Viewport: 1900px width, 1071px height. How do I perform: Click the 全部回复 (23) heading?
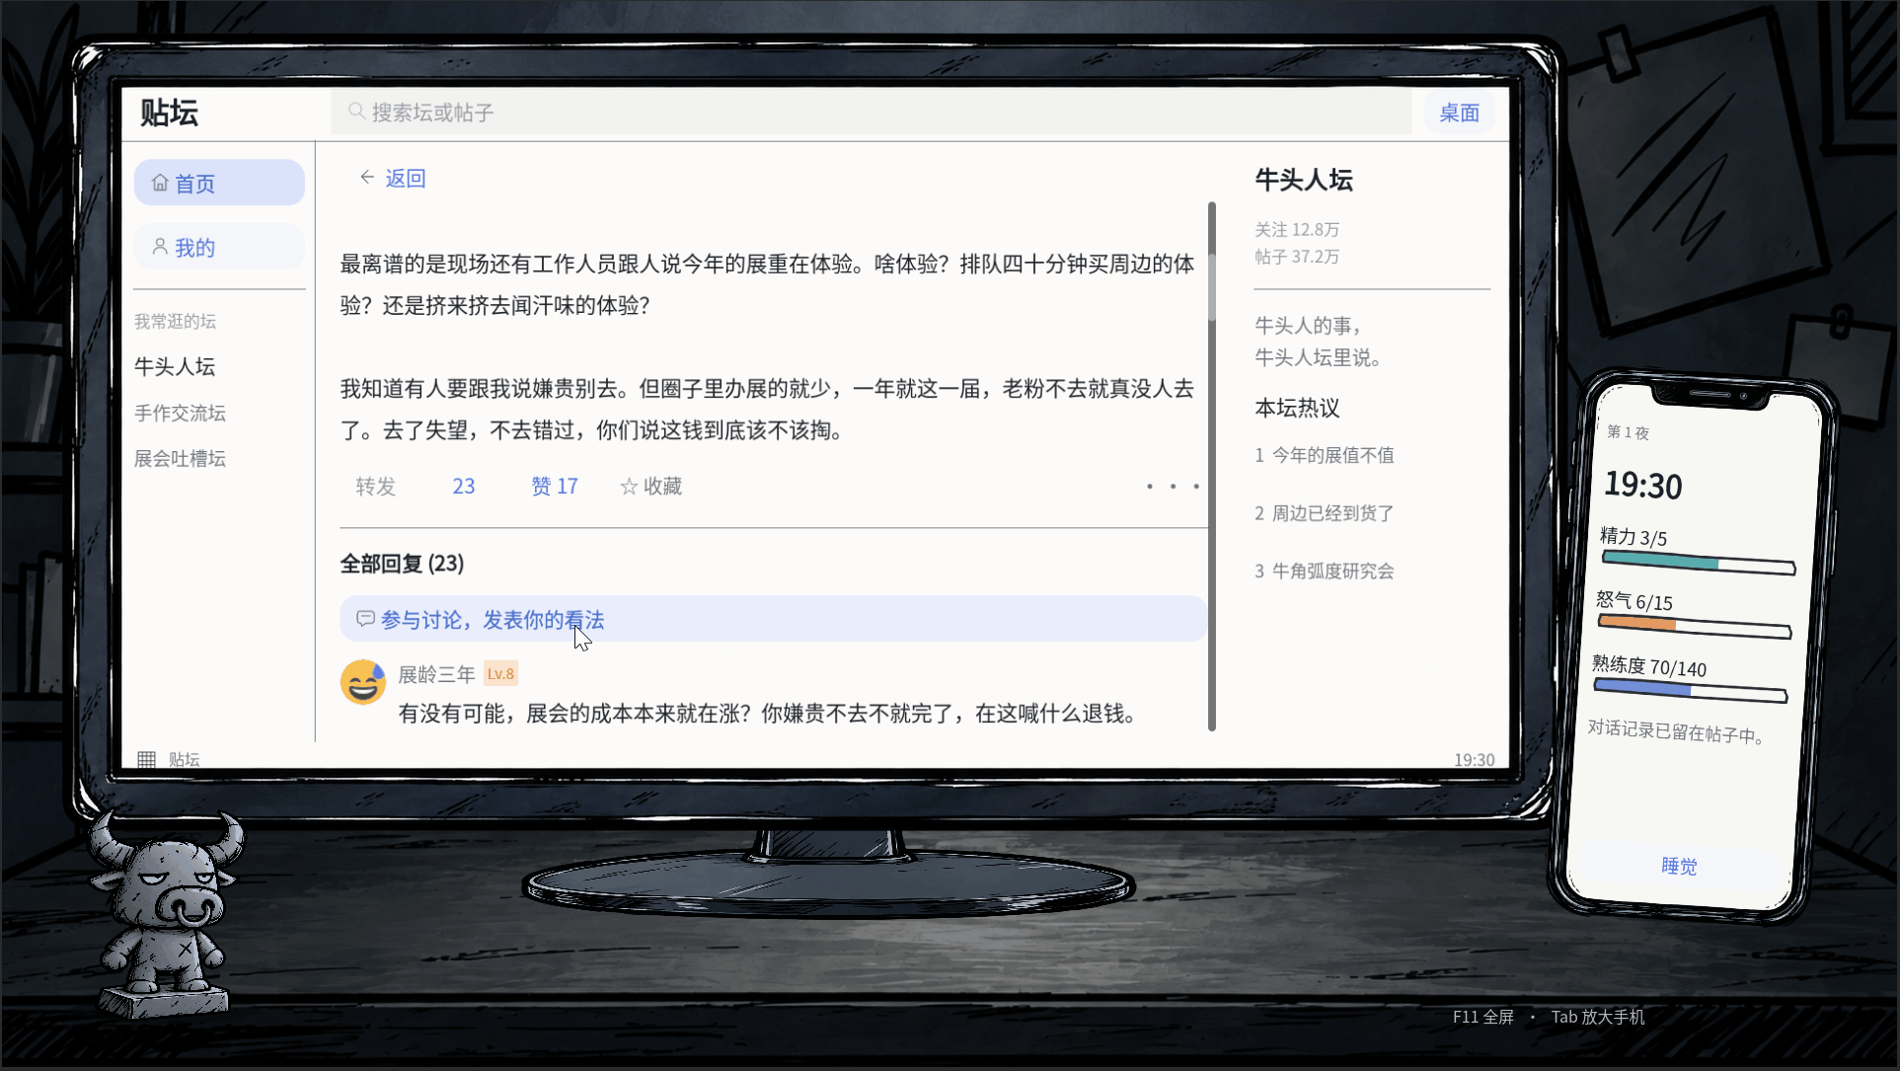coord(402,564)
